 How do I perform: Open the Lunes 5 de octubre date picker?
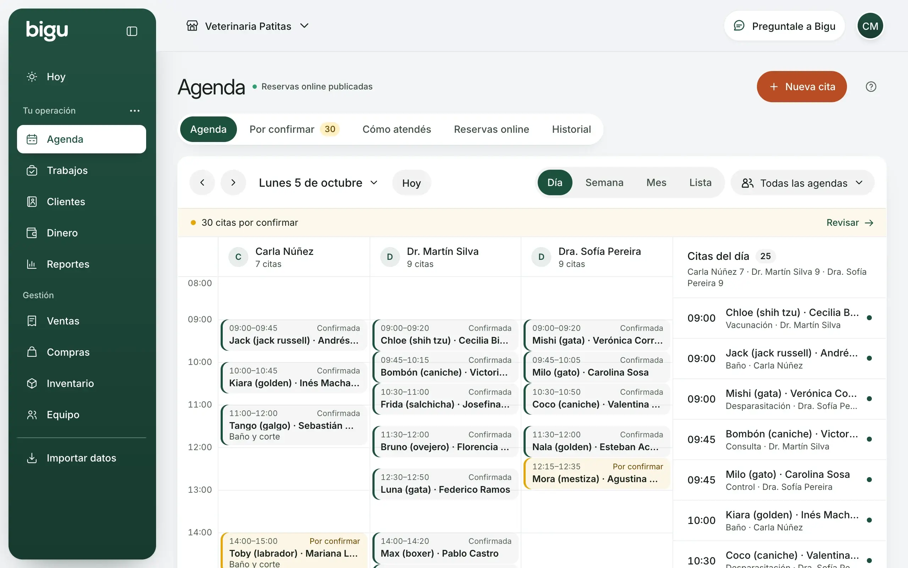[x=318, y=182]
